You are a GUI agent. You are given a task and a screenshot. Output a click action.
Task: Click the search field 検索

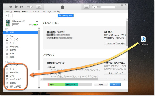tap(104, 7)
